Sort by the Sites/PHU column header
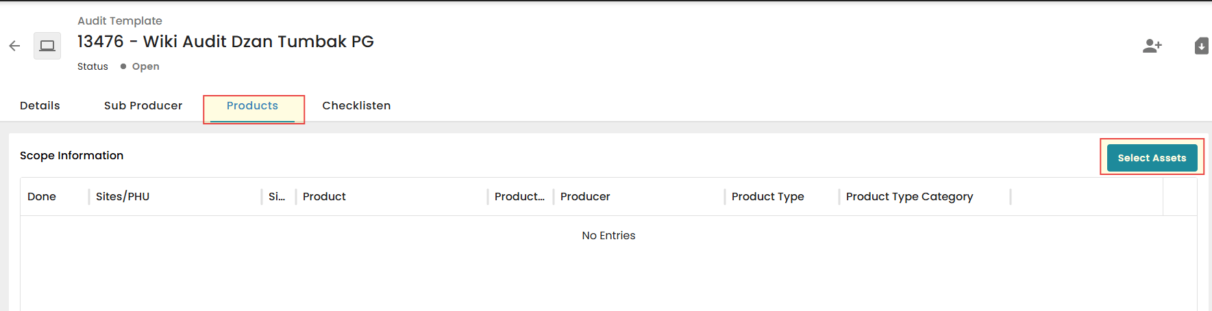 (x=123, y=196)
